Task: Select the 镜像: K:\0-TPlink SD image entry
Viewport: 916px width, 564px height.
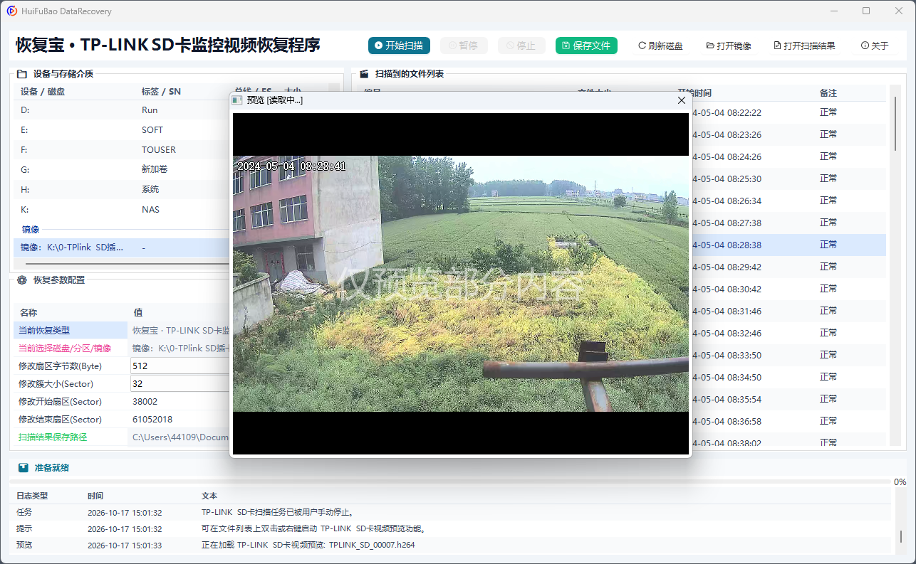Action: [x=121, y=248]
